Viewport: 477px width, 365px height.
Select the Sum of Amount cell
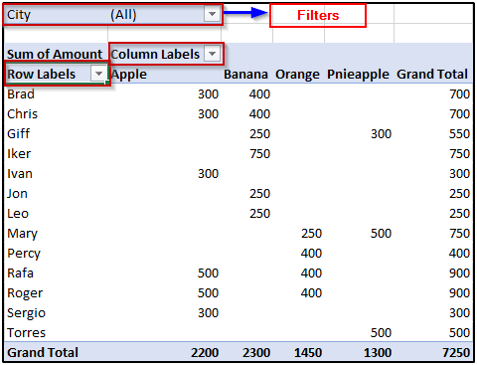(55, 54)
